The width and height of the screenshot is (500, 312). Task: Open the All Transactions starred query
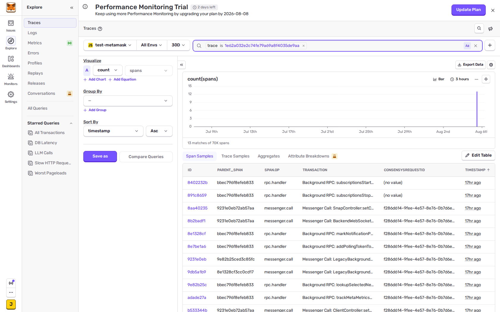(49, 133)
